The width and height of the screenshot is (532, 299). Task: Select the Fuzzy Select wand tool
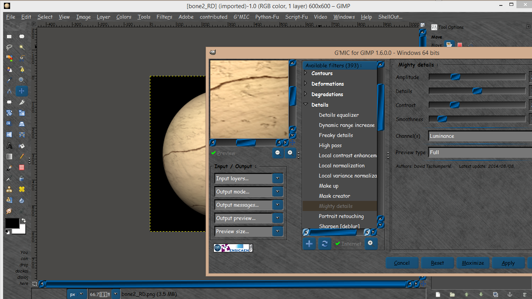pyautogui.click(x=22, y=47)
